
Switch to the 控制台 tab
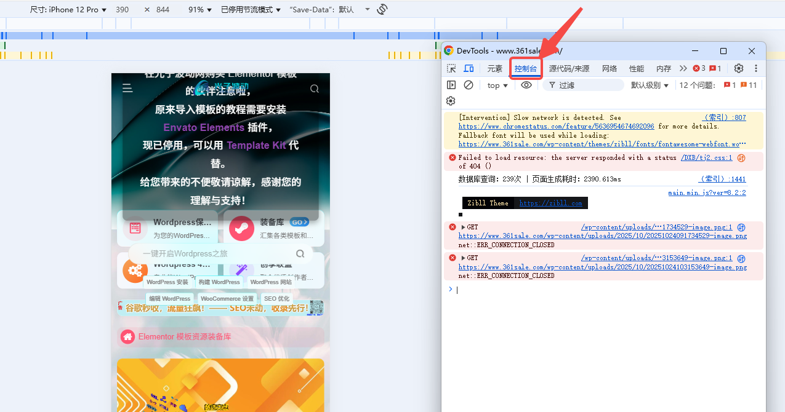pos(526,69)
